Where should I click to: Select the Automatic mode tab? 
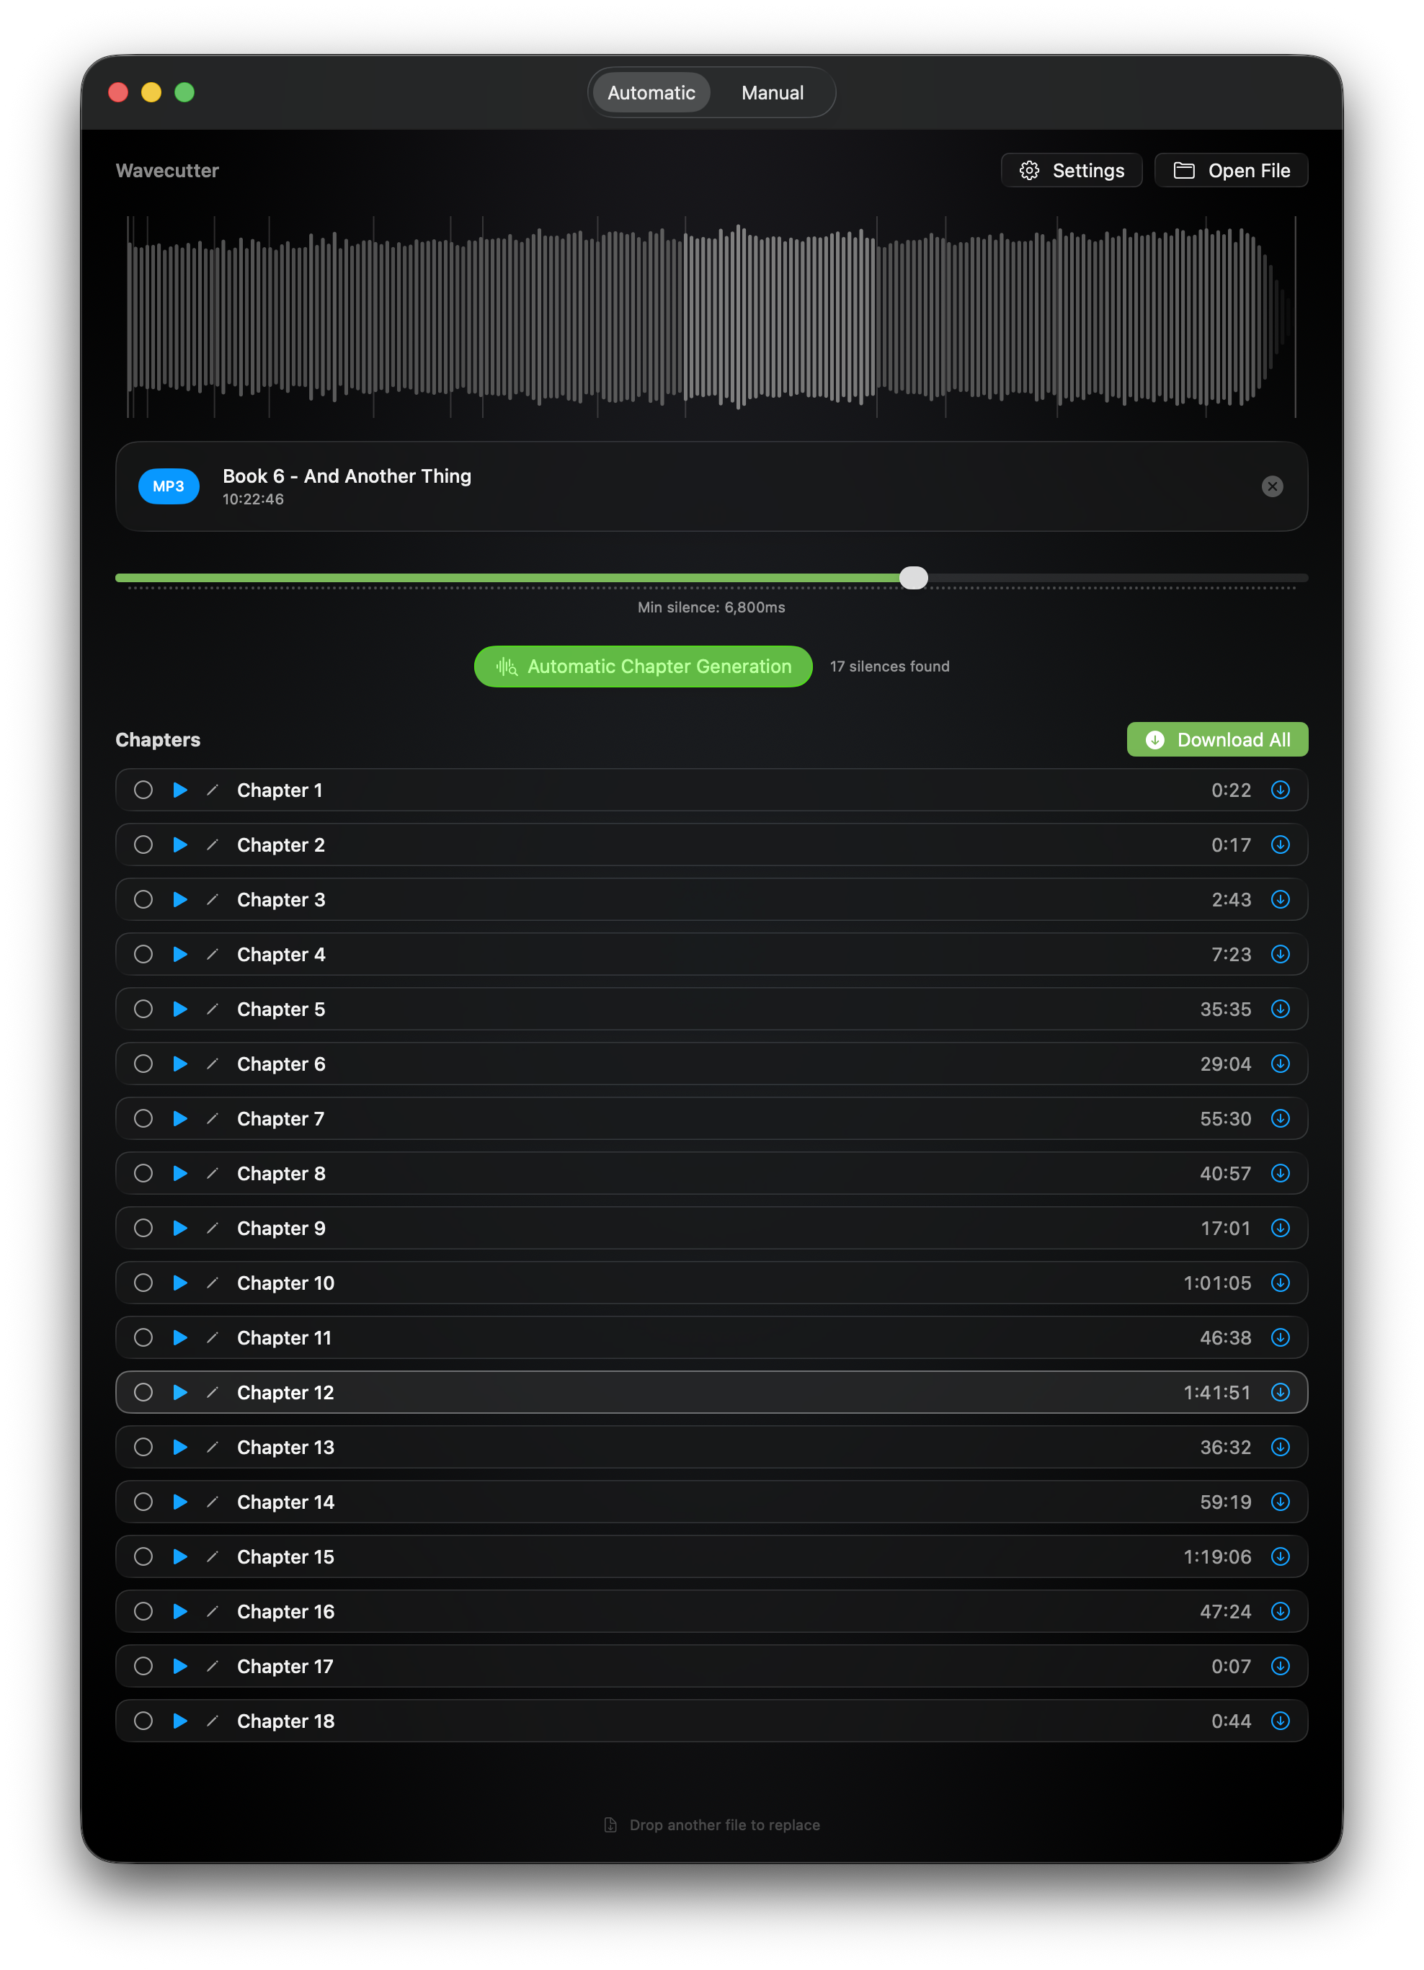(651, 93)
